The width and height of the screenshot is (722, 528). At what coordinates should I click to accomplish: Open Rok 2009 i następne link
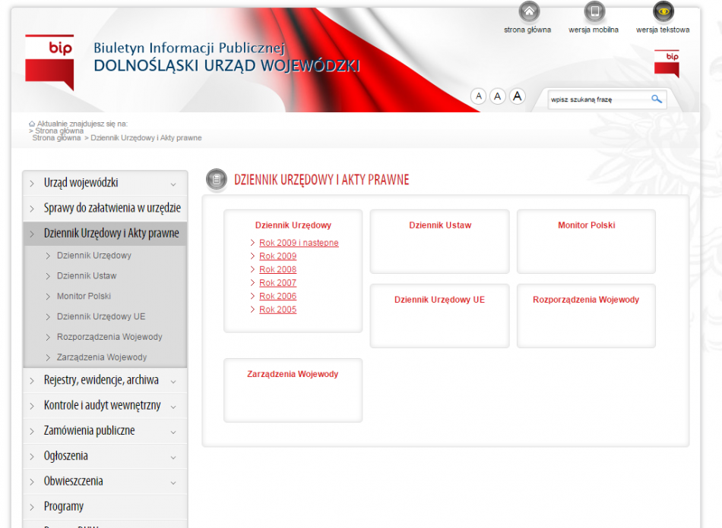299,243
